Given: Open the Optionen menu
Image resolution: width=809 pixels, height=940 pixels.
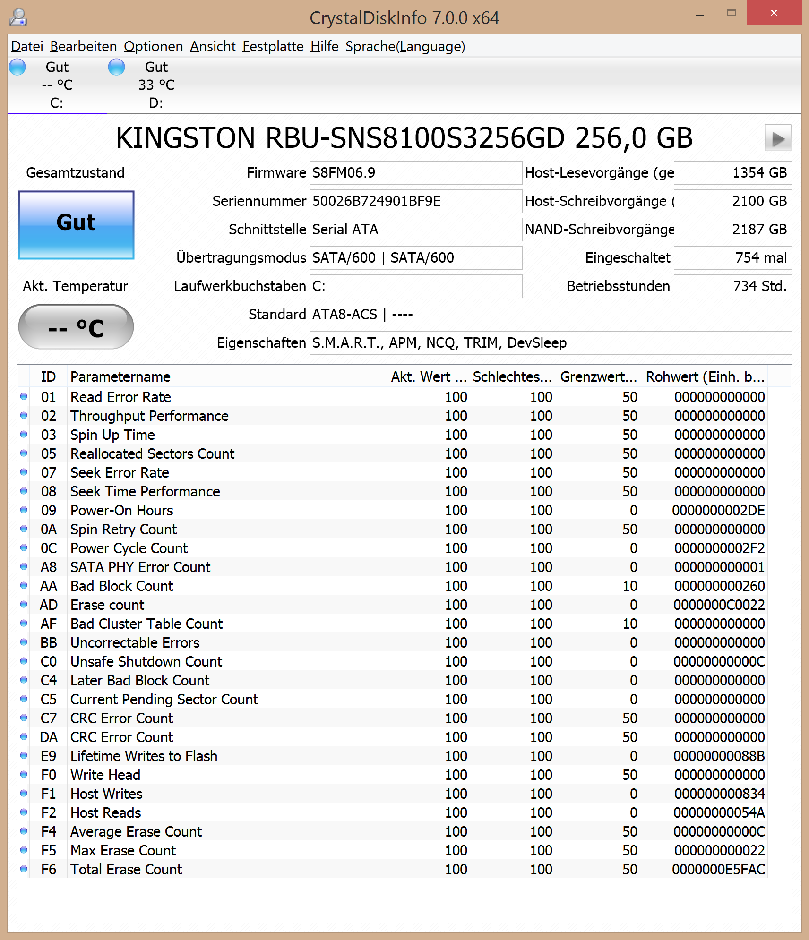Looking at the screenshot, I should (x=154, y=46).
